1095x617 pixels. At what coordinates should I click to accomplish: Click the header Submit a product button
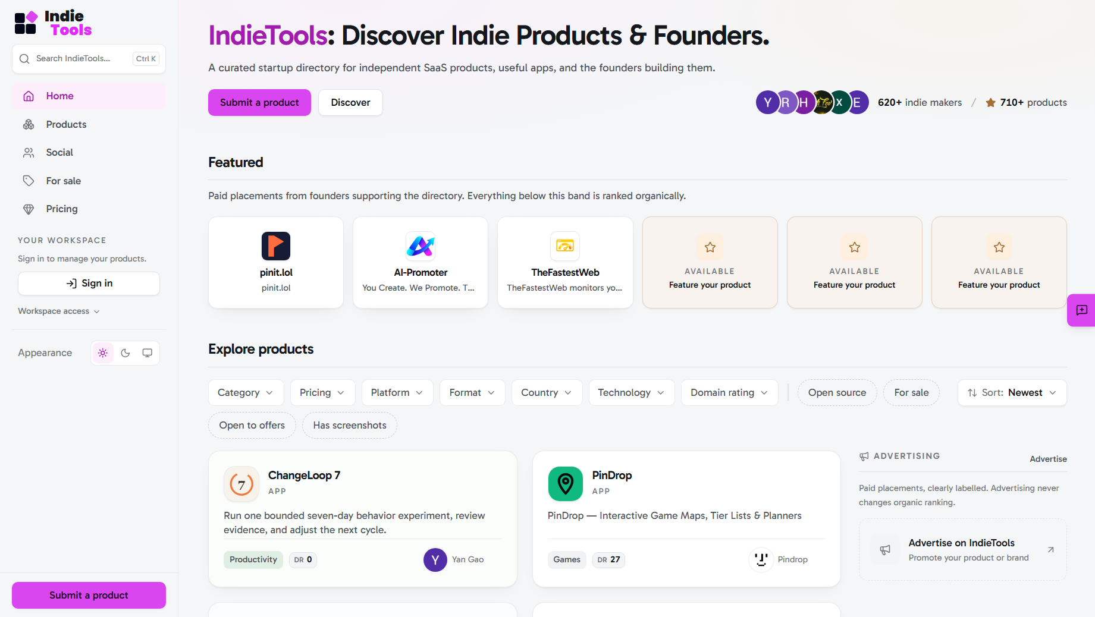259,103
